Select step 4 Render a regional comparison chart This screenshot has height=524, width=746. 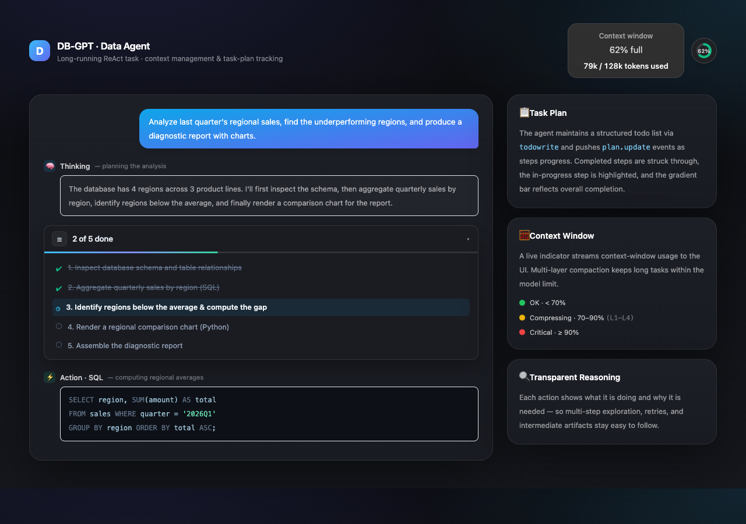tap(261, 327)
